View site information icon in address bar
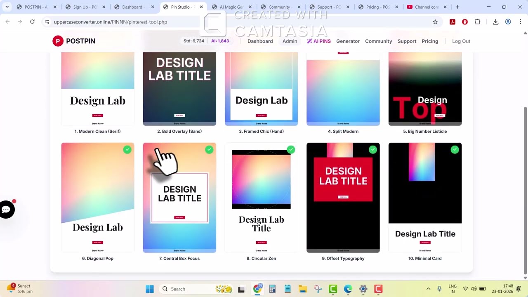The height and width of the screenshot is (297, 528). tap(47, 22)
